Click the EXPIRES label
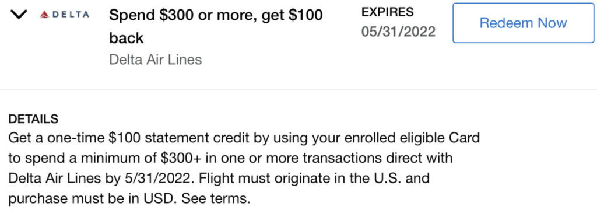 (387, 12)
